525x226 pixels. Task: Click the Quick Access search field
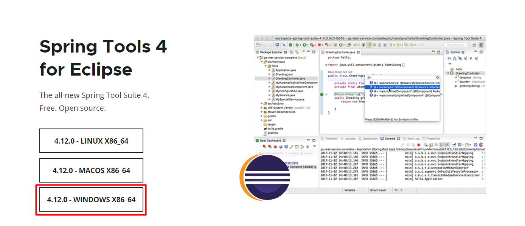coord(456,45)
